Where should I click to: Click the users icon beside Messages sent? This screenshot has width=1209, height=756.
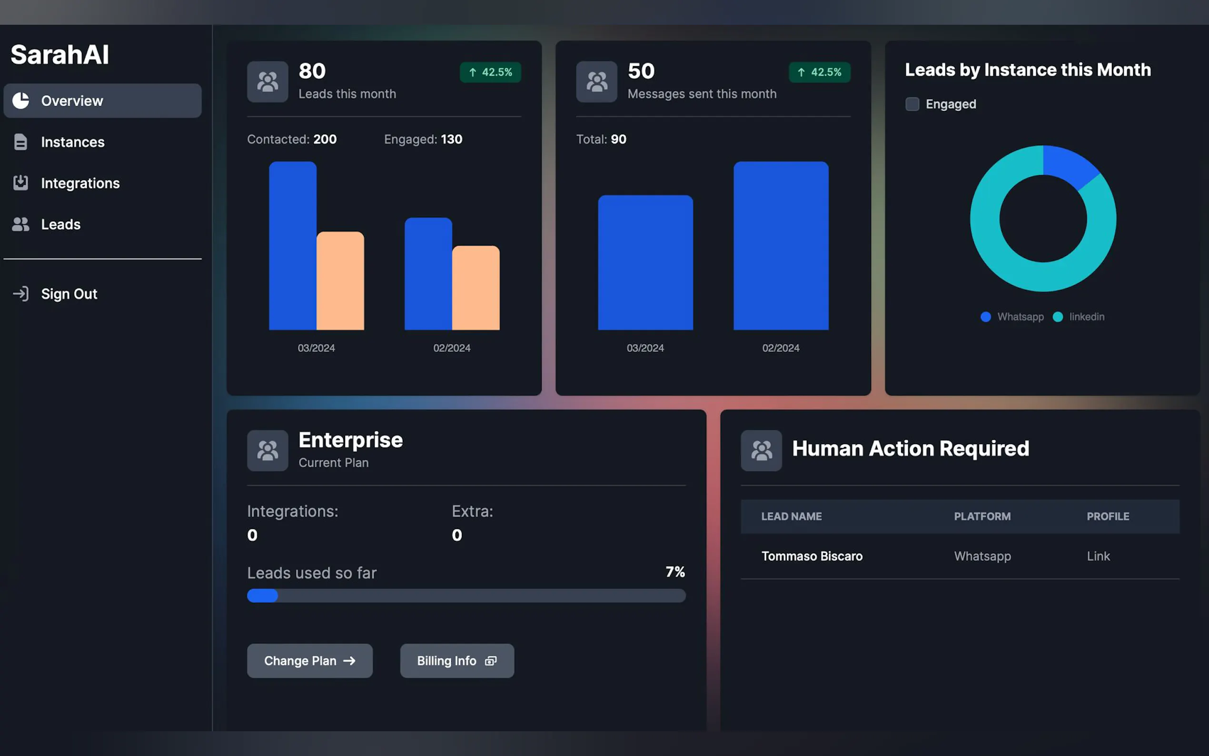(x=596, y=82)
